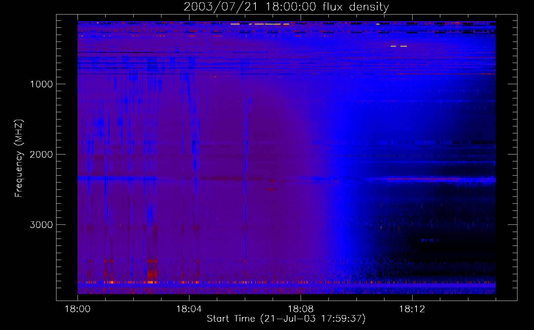Click the 'Frequency (MHZ)' y-axis label
Viewport: 534px width, 330px height.
coord(19,158)
